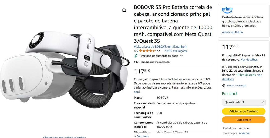The image size is (270, 138).
Task: Click the location pin icon
Action: click(224, 86)
